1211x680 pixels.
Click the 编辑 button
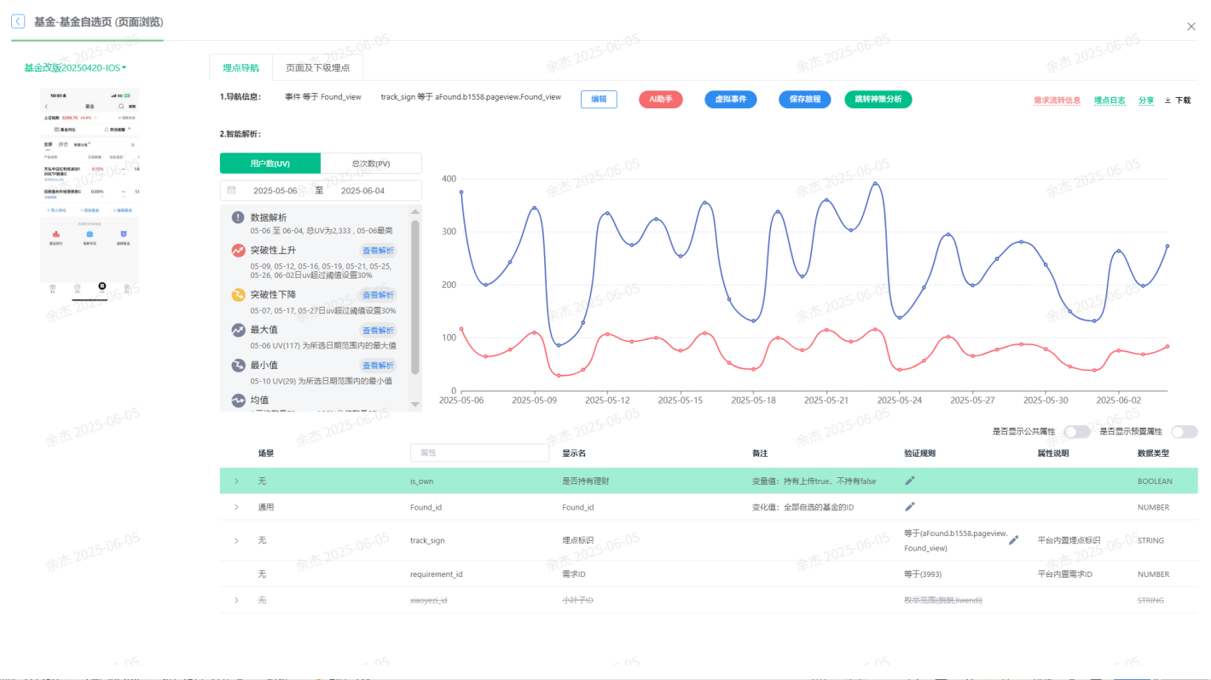pos(599,99)
